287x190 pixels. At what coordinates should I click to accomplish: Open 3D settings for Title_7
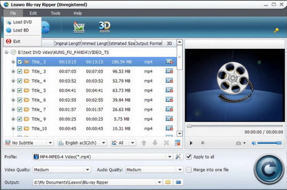tap(169, 109)
